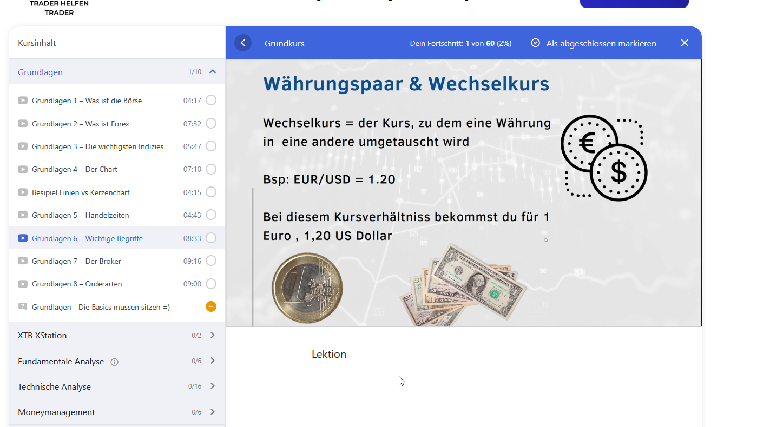770x427 pixels.
Task: Click the quiz icon for Grundlagen Basics
Action: 23,307
